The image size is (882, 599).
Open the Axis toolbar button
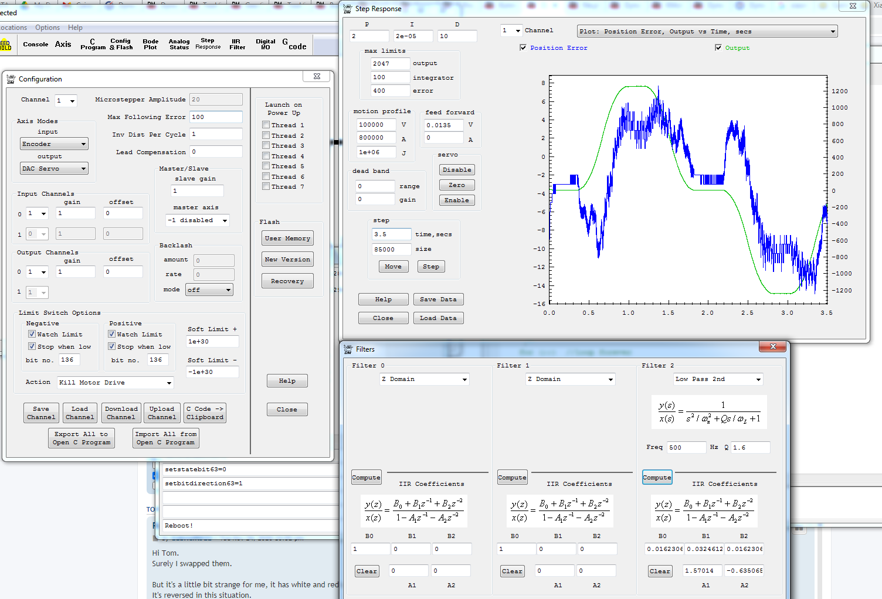[x=63, y=45]
